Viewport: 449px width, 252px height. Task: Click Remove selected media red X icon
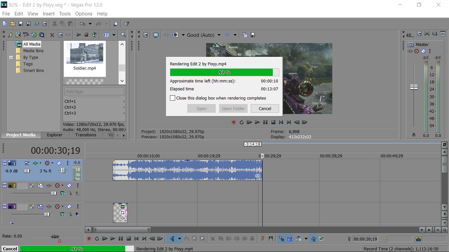[x=52, y=35]
